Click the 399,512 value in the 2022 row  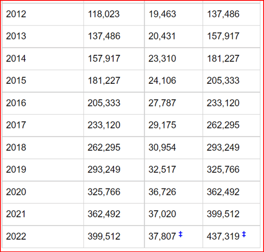(x=104, y=236)
